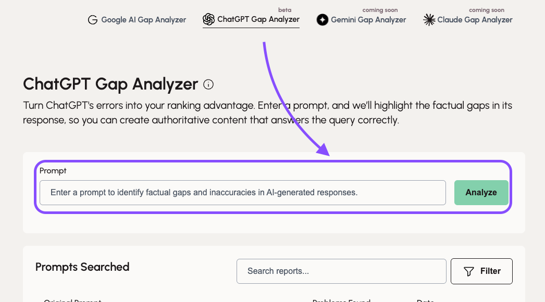Image resolution: width=545 pixels, height=302 pixels.
Task: Click the Analyze button
Action: tap(481, 192)
